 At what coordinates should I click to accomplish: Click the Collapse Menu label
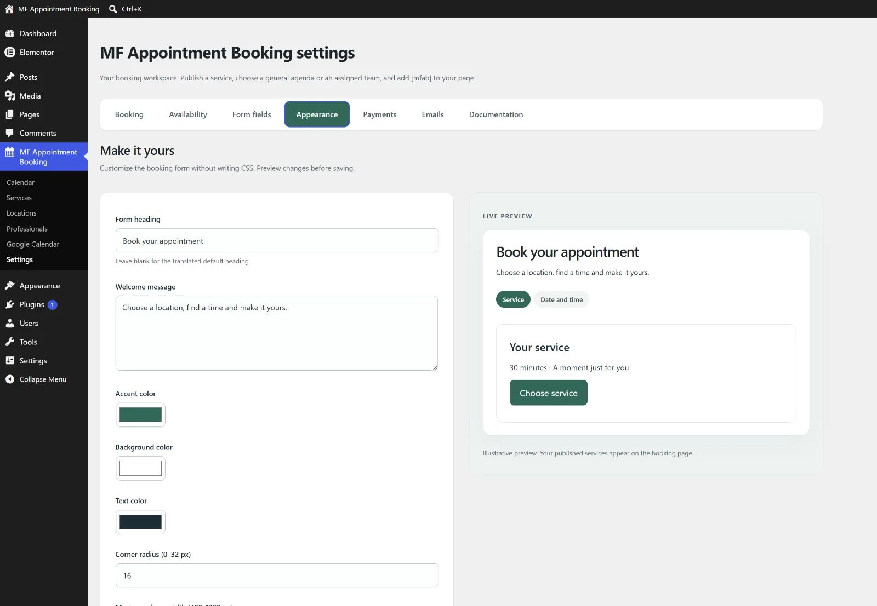[x=43, y=379]
